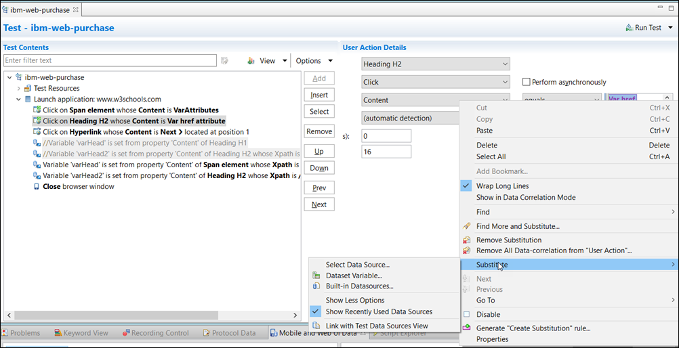Open the Click action dropdown
This screenshot has width=679, height=348.
tap(435, 82)
